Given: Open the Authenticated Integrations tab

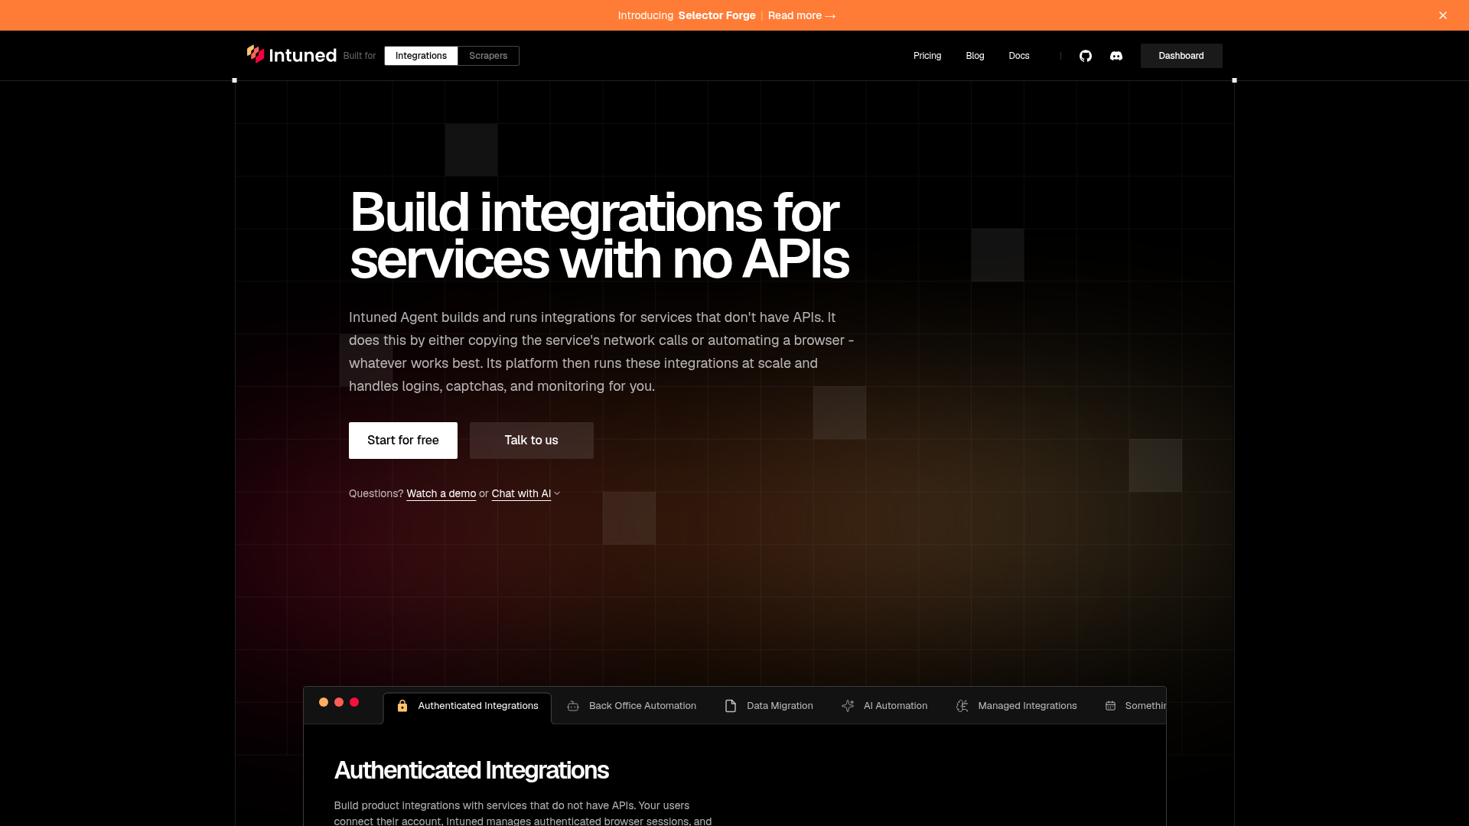Looking at the screenshot, I should 467,706.
